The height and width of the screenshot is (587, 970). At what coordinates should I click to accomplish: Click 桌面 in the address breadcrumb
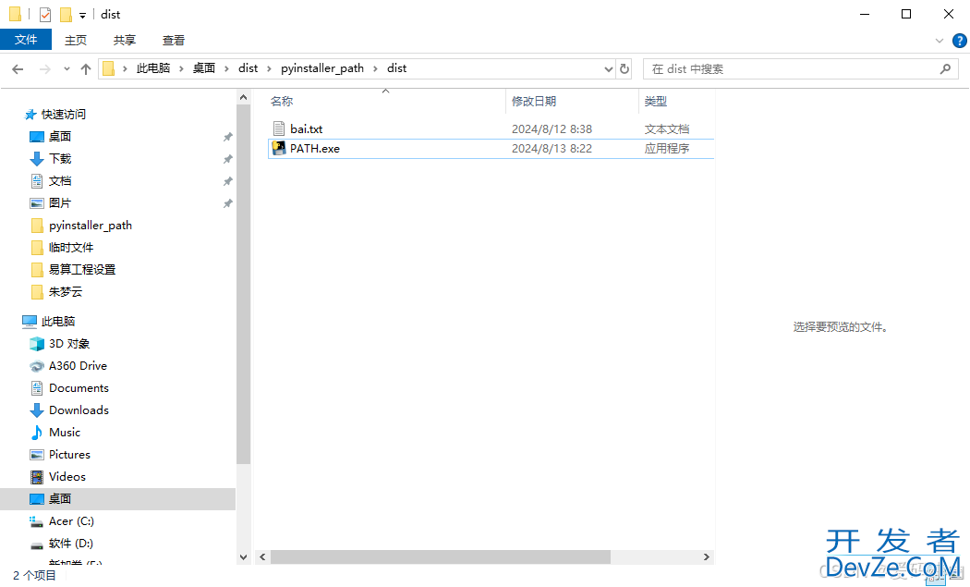tap(203, 68)
